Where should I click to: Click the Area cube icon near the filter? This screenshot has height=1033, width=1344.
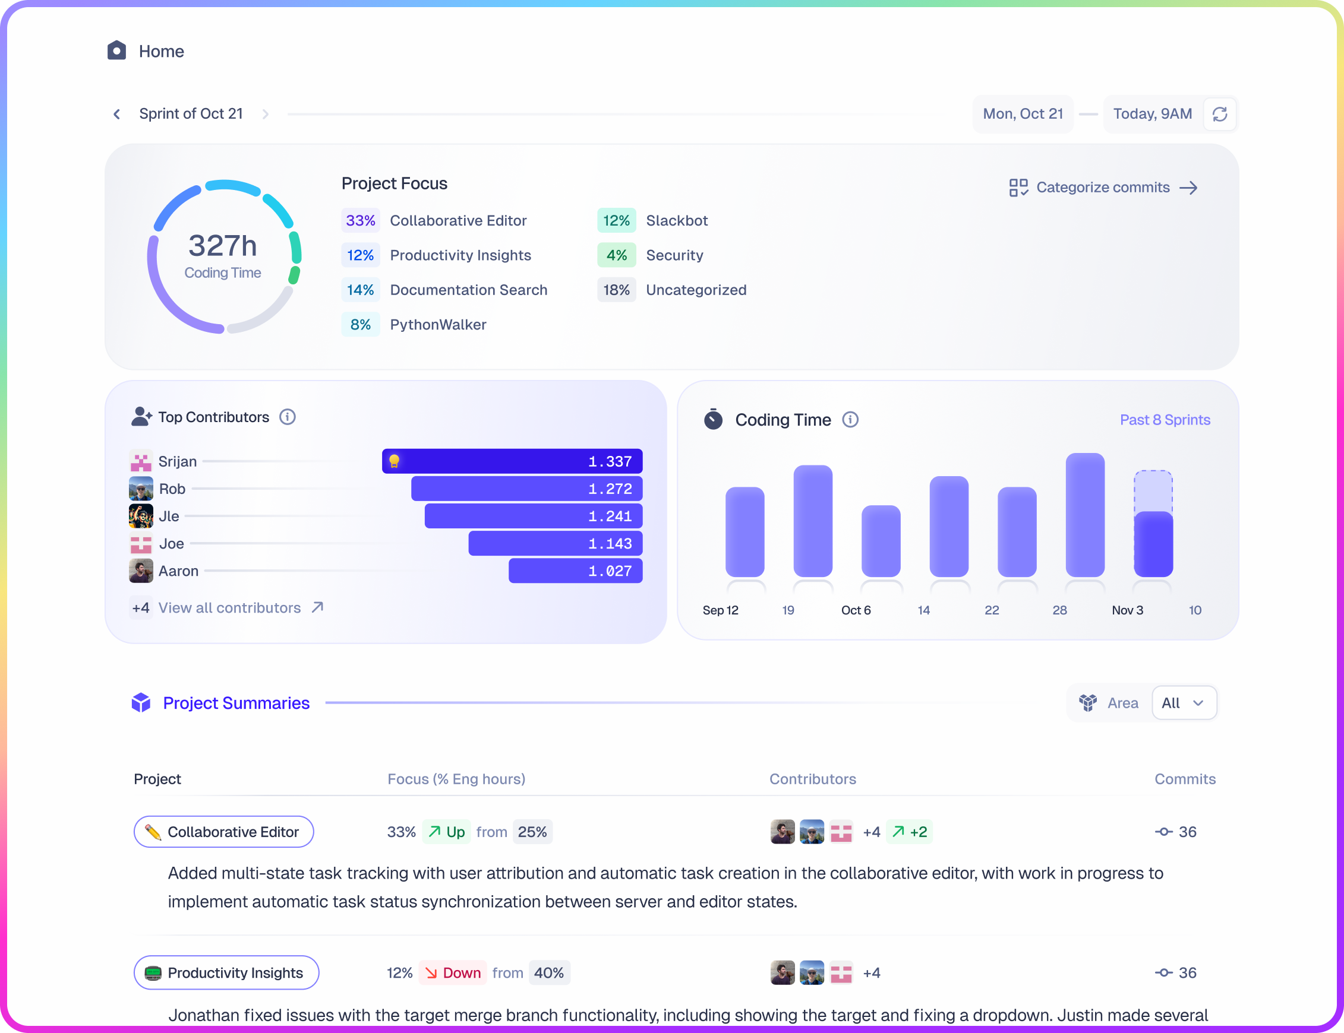coord(1088,703)
